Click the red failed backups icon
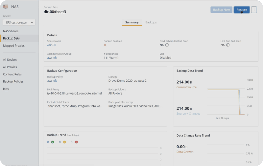 coord(76,142)
